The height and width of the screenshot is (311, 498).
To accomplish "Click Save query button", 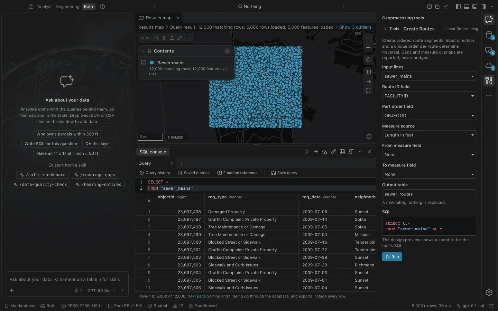I will 284,173.
